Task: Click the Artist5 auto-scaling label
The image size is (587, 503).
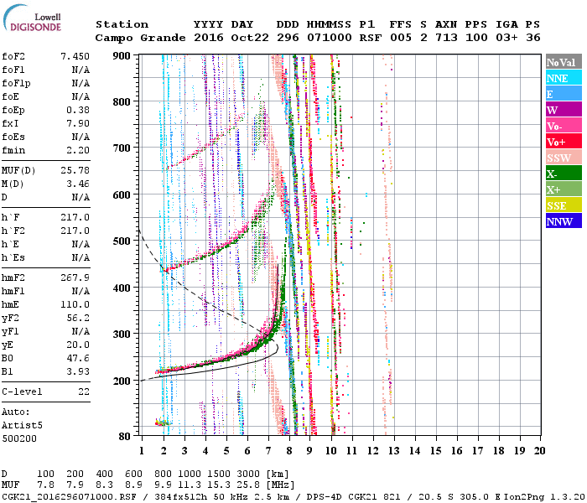Action: [22, 426]
